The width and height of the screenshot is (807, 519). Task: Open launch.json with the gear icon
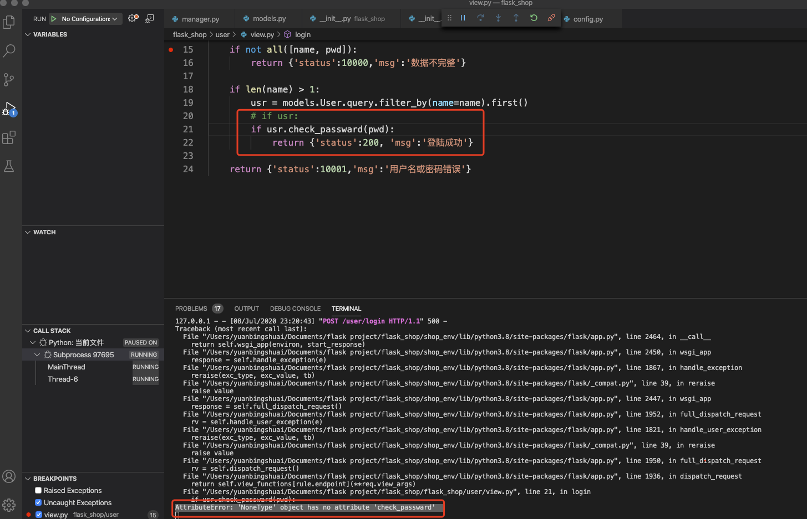click(133, 18)
